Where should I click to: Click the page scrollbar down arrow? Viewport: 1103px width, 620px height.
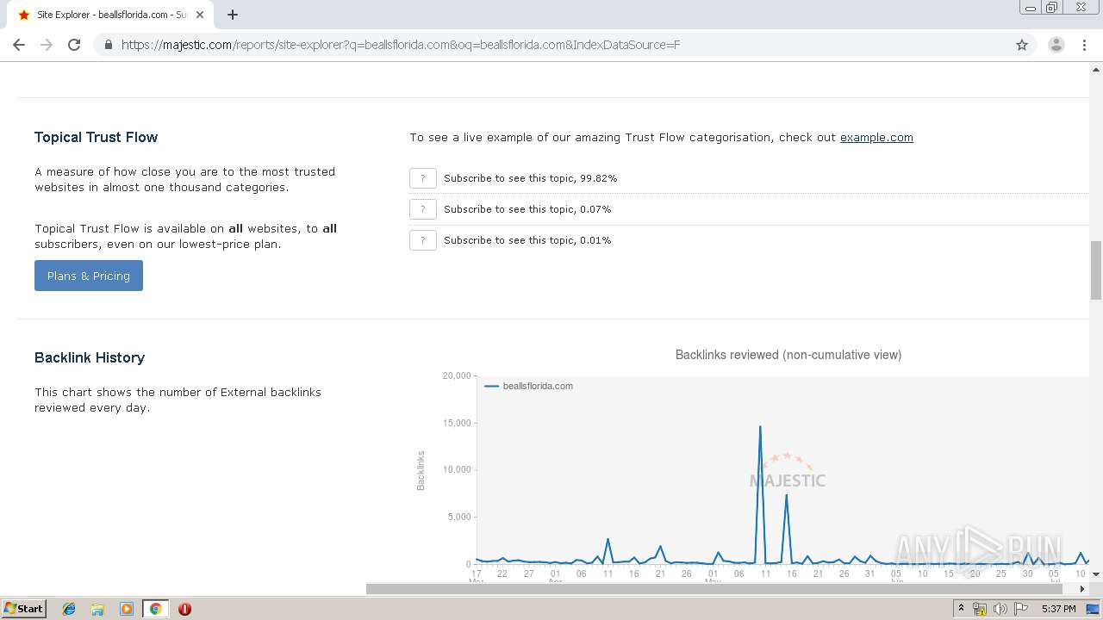click(x=1096, y=573)
